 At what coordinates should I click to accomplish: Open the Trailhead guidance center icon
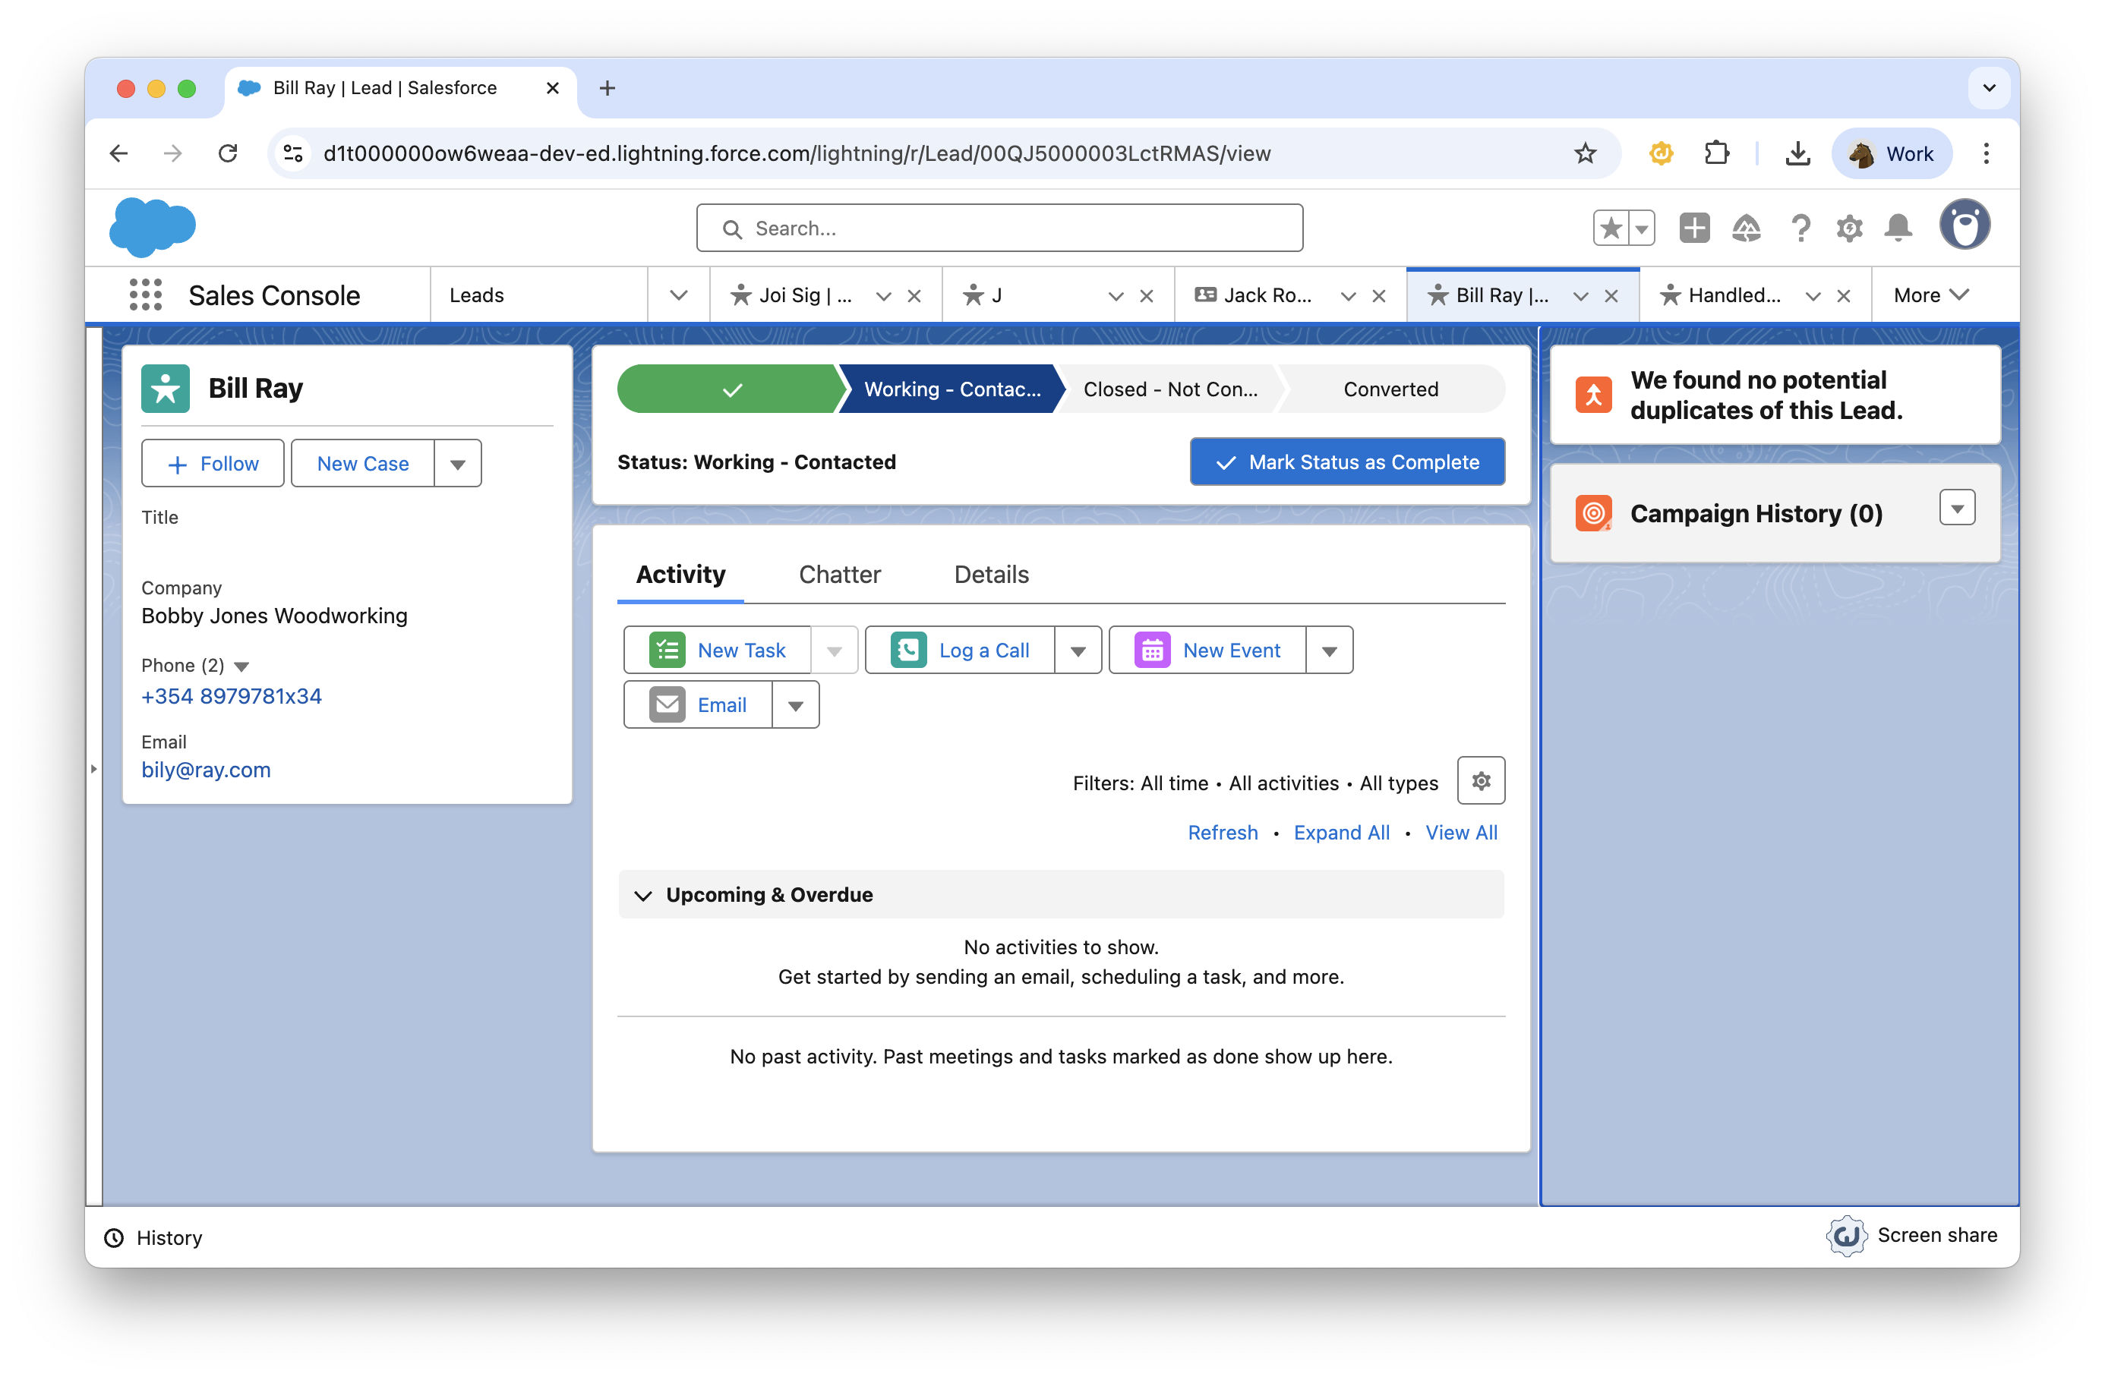click(x=1746, y=228)
